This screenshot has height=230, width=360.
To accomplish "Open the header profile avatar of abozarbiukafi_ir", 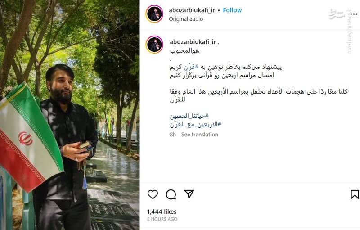I will pos(154,14).
